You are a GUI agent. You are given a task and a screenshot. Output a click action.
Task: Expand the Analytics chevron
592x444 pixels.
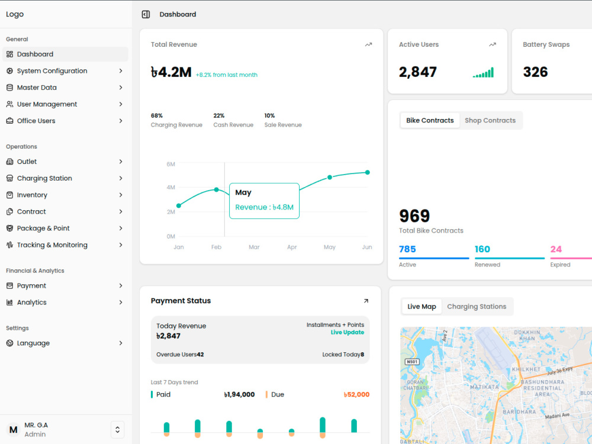(121, 302)
